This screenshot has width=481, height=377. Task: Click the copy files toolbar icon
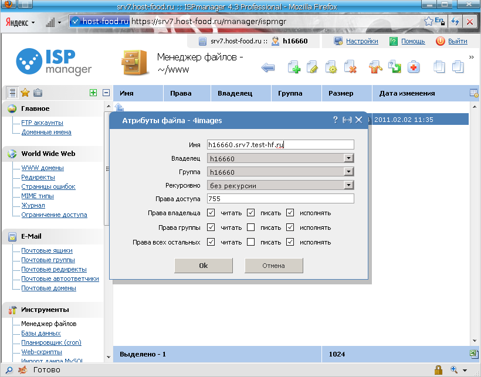[439, 66]
